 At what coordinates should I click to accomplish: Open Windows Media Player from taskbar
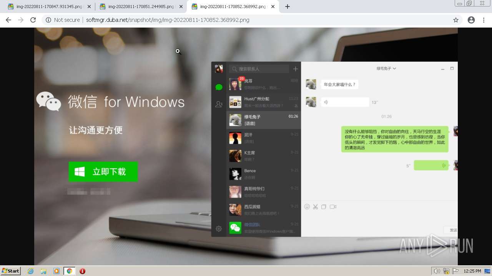pos(57,271)
